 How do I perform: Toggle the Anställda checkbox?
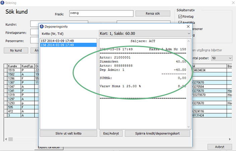(x=180, y=22)
